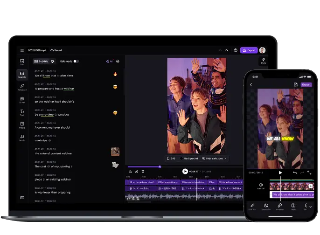Viewport: 320px width, 235px height.
Task: Open subtitle panel settings gear icon
Action: (x=118, y=61)
